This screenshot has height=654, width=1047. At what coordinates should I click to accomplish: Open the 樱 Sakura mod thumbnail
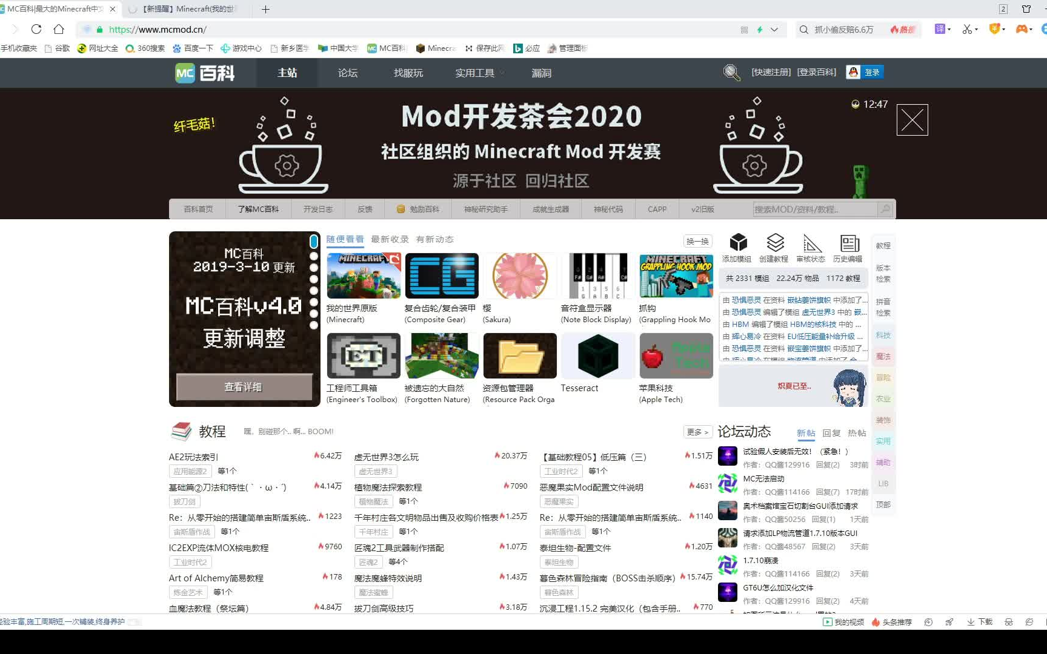coord(520,276)
